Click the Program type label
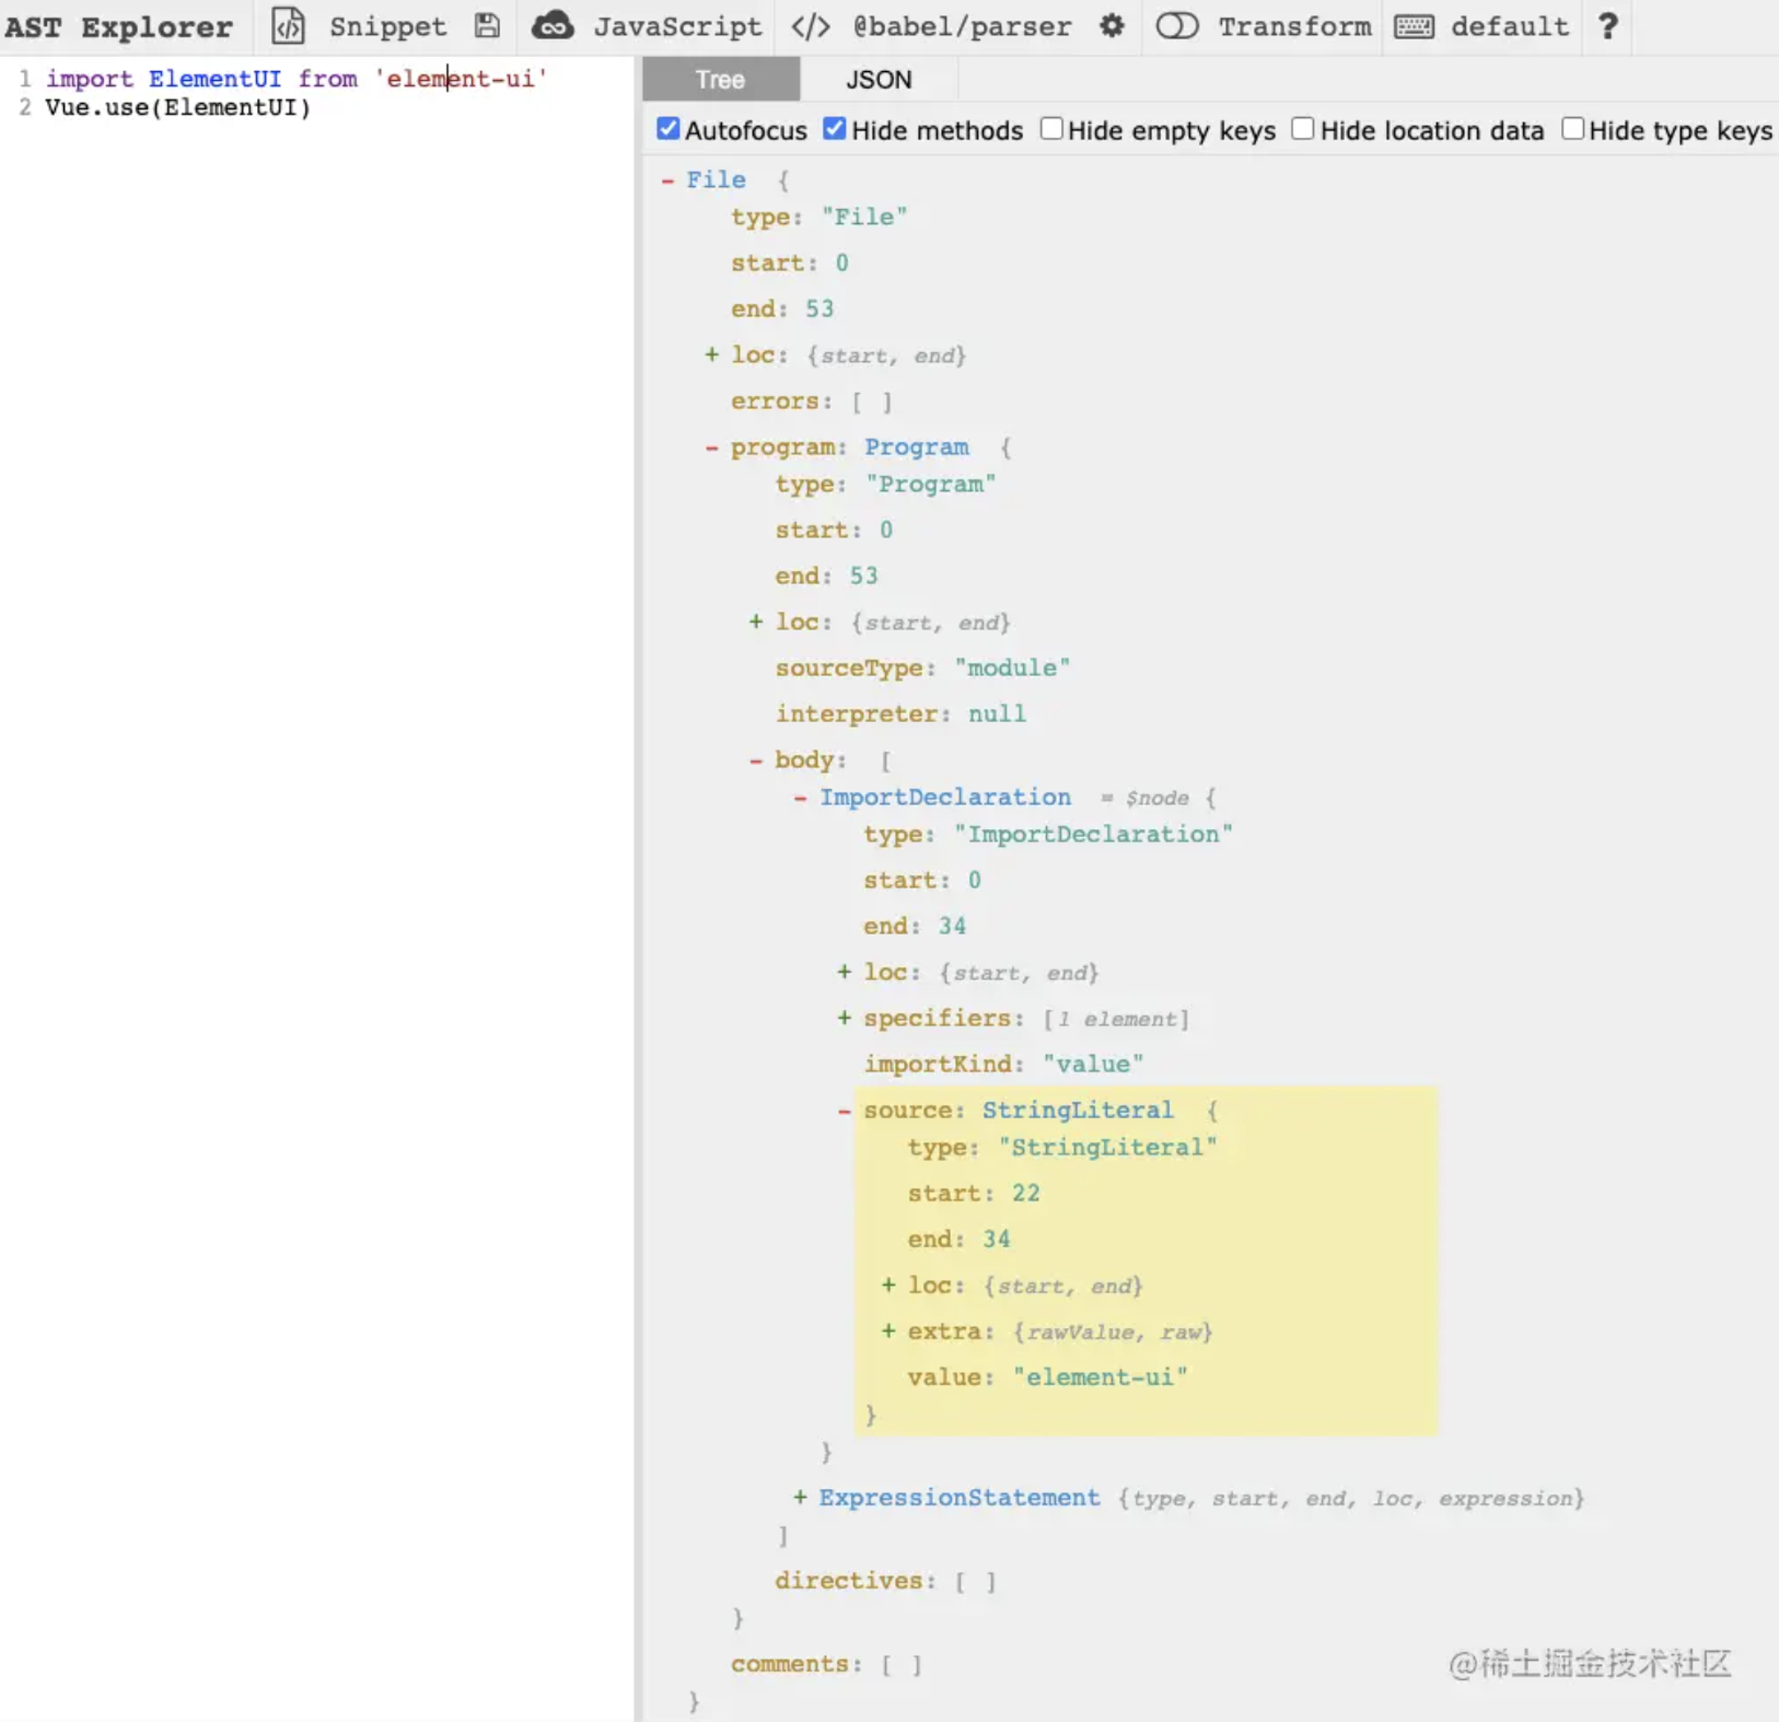Image resolution: width=1779 pixels, height=1722 pixels. tap(917, 447)
